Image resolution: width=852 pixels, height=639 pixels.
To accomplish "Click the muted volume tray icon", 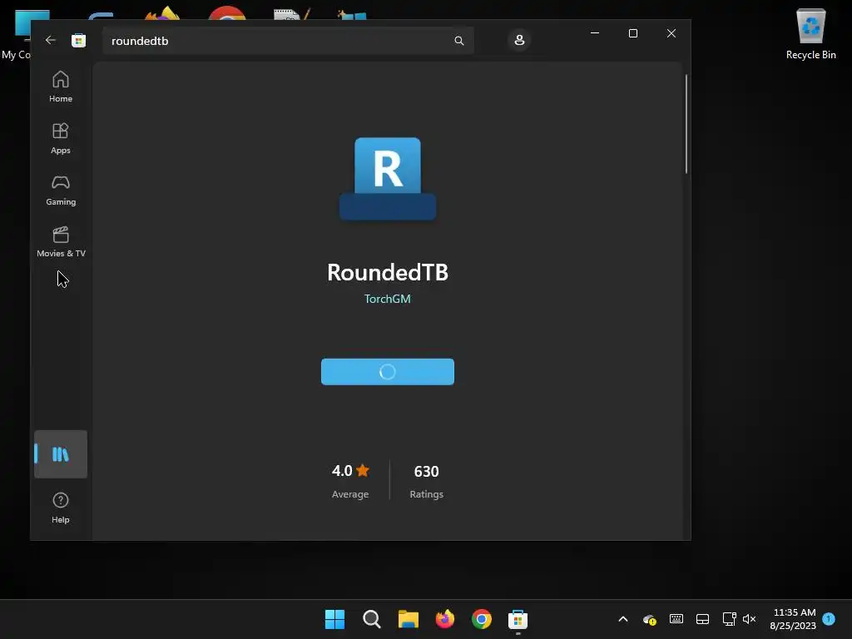I will (750, 619).
